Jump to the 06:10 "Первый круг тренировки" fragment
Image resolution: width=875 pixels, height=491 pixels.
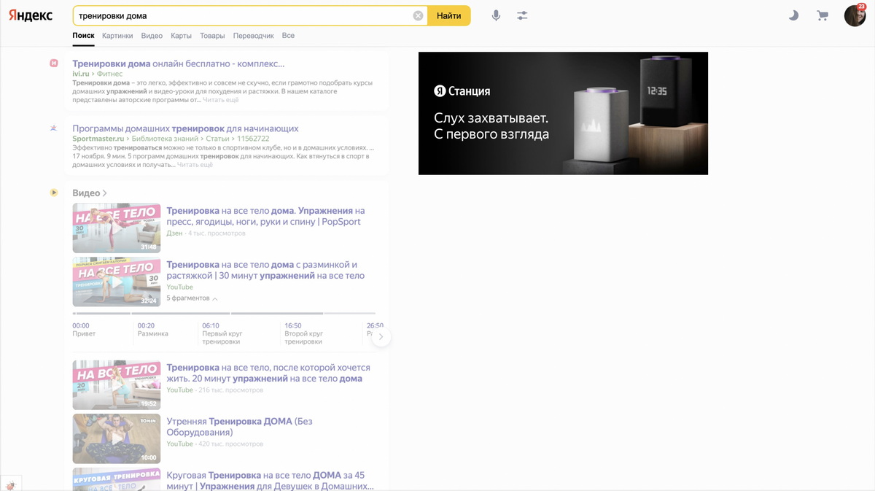point(222,333)
